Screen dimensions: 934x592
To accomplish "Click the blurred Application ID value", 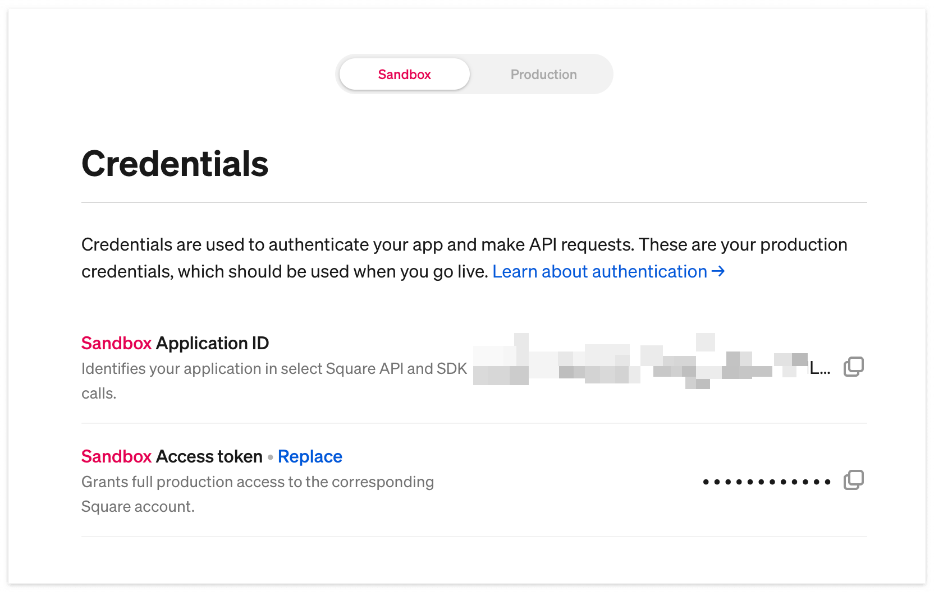I will point(640,361).
